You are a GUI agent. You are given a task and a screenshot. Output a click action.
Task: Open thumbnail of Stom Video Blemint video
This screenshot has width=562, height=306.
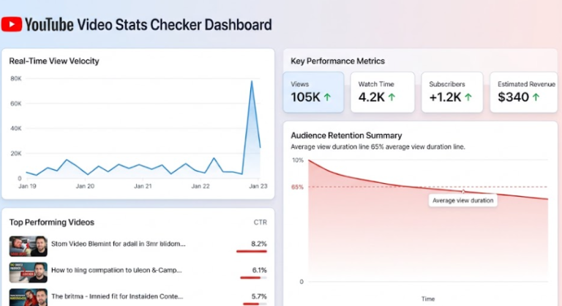point(29,246)
